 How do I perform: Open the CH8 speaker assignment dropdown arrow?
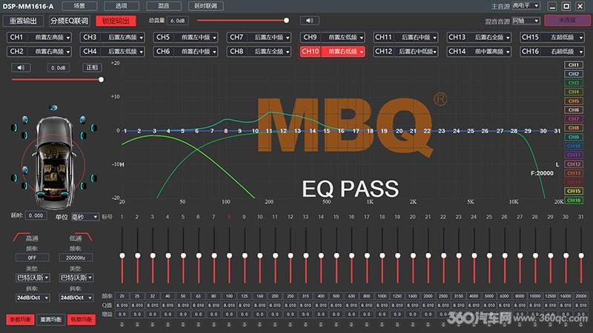click(288, 51)
